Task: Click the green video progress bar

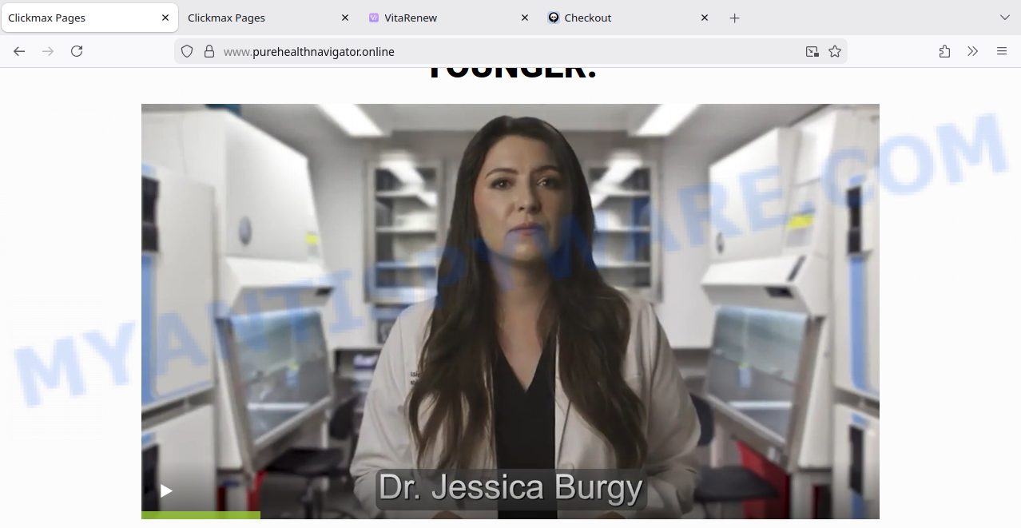Action: click(201, 515)
